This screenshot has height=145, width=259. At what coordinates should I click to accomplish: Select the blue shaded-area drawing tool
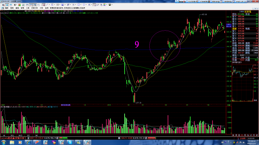click(x=63, y=5)
